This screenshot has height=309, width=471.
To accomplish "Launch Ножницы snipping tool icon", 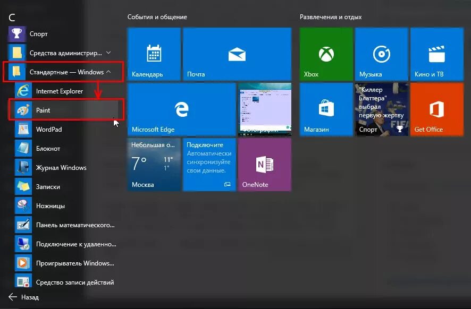I will coord(23,206).
